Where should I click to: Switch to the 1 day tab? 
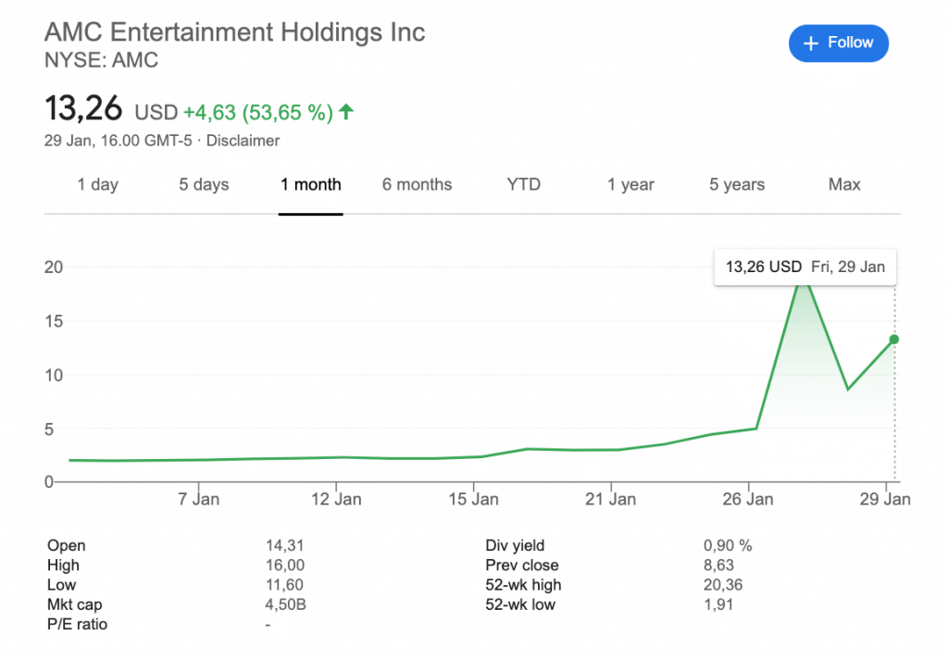[97, 184]
